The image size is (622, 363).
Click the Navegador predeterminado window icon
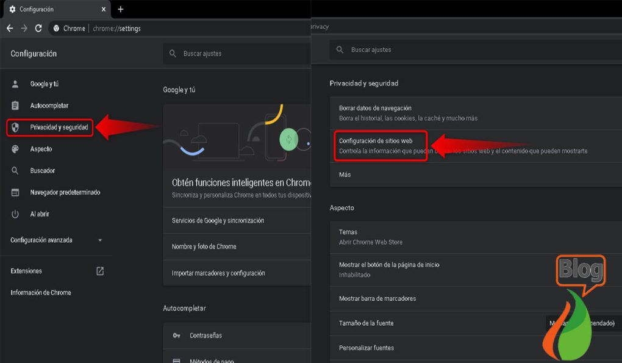pos(15,192)
